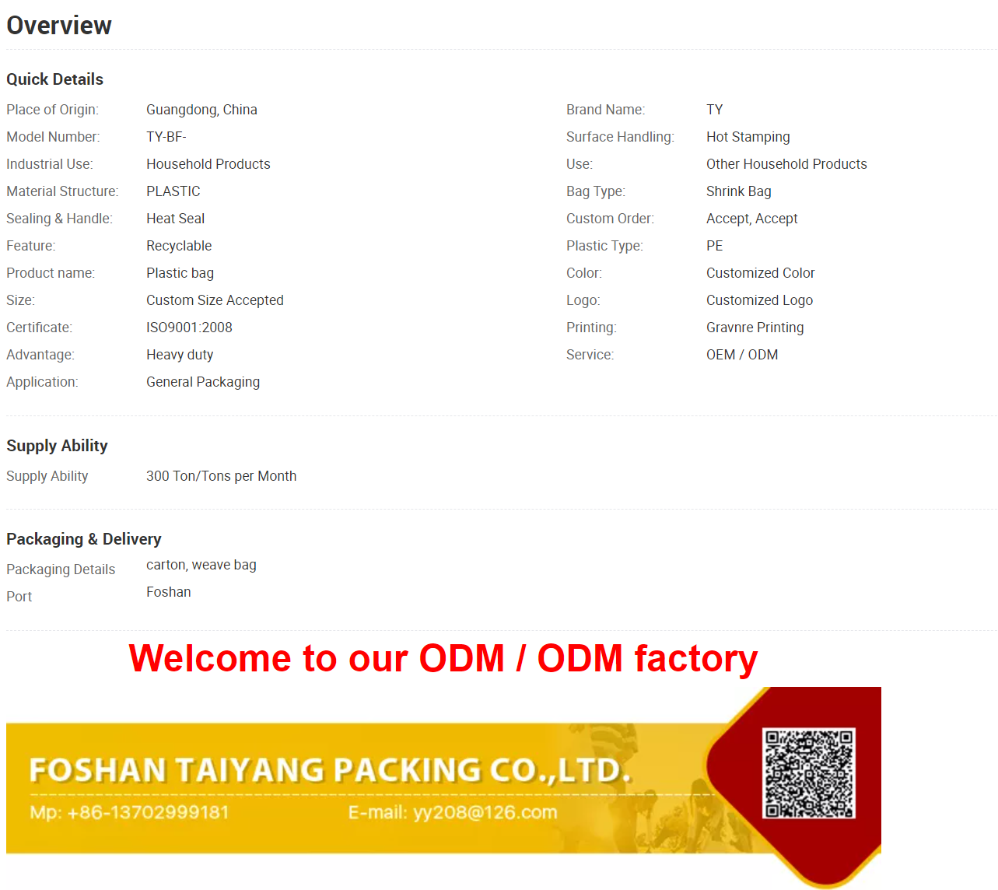The width and height of the screenshot is (998, 890).
Task: Click the Surface Handling label
Action: [621, 137]
